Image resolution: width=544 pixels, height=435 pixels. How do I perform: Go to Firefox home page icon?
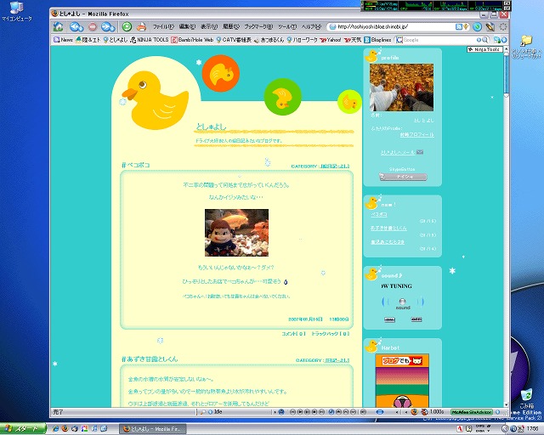[59, 26]
